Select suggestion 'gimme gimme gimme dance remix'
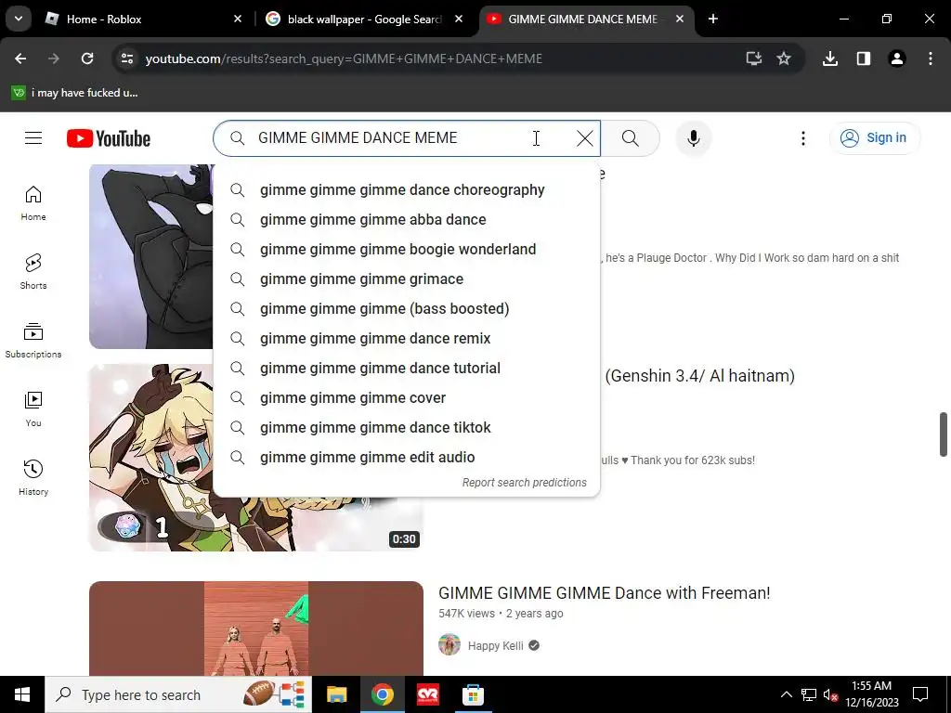Viewport: 951px width, 713px height. pos(407,338)
